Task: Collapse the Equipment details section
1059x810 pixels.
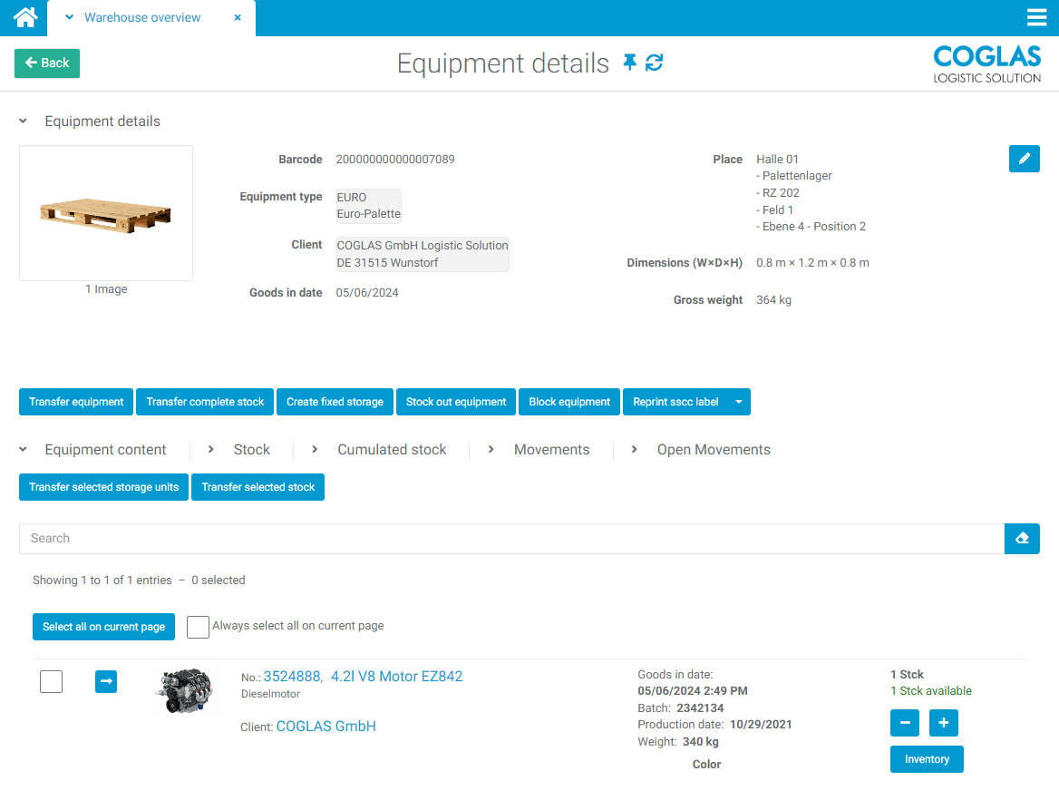Action: (x=24, y=122)
